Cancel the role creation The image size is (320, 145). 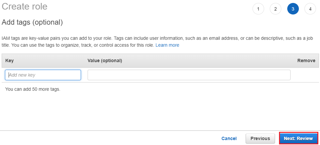click(229, 138)
